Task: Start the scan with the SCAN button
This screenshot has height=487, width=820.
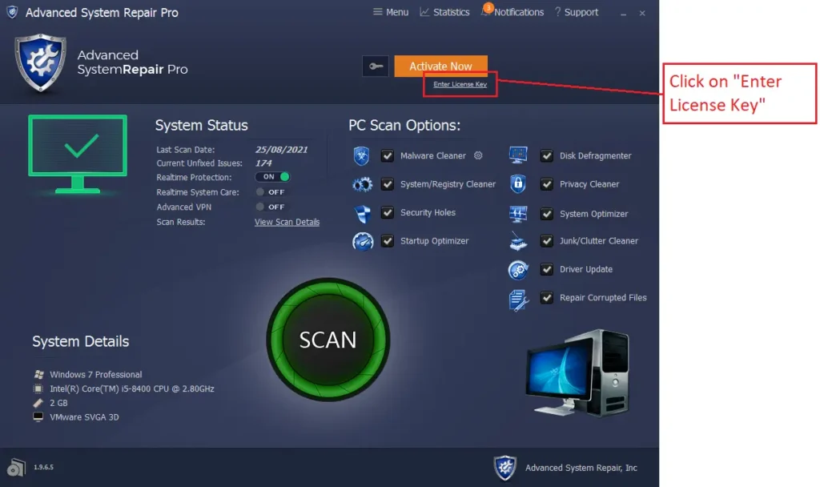Action: 328,340
